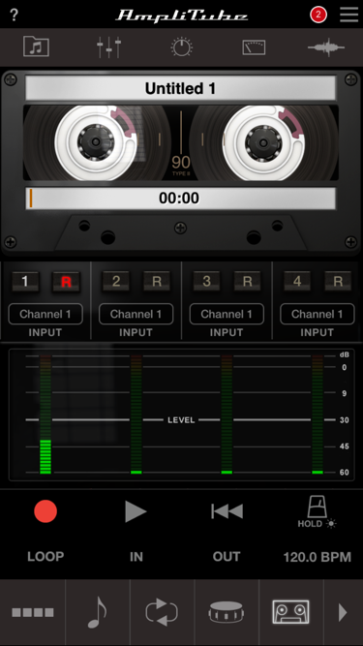Open the hamburger menu
Viewport: 363px width, 646px height.
pos(349,15)
